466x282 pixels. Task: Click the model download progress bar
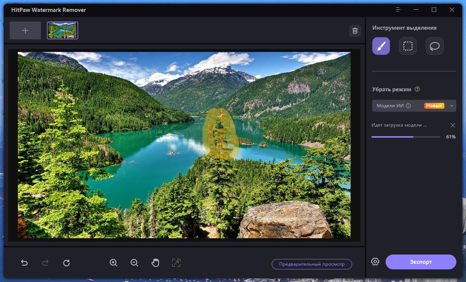405,137
